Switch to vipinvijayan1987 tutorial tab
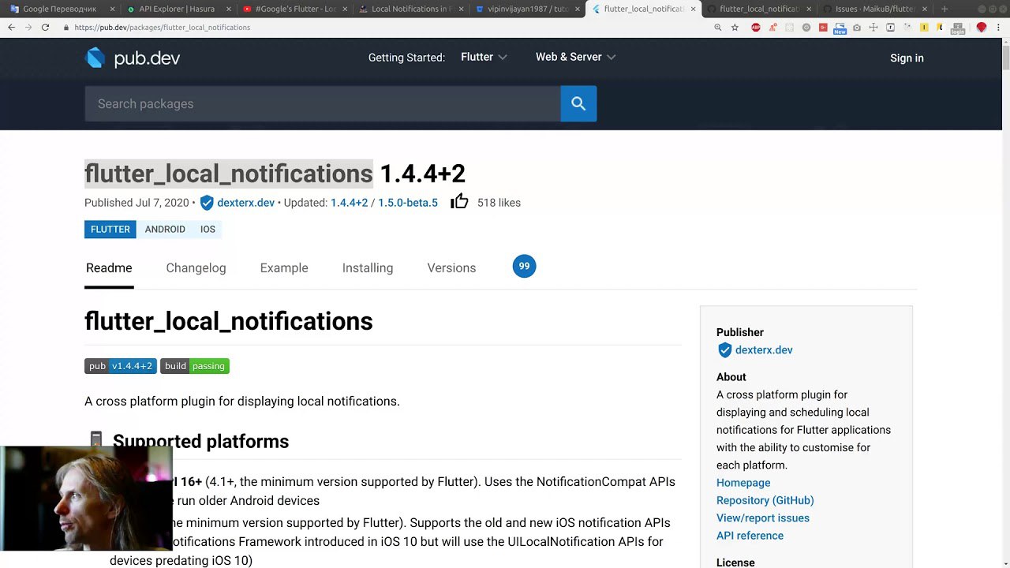The height and width of the screenshot is (568, 1010). coord(526,9)
